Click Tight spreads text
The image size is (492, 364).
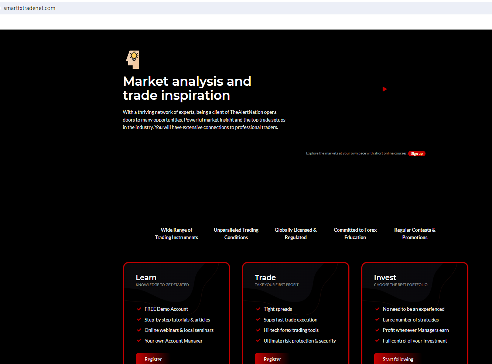pyautogui.click(x=278, y=309)
